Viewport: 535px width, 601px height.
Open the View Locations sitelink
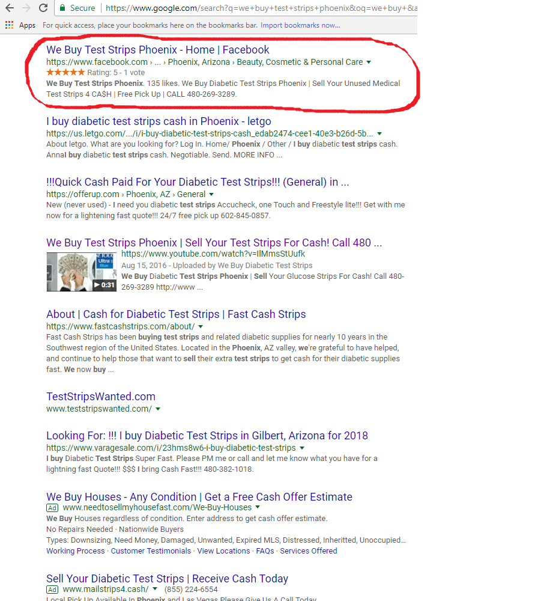(223, 551)
